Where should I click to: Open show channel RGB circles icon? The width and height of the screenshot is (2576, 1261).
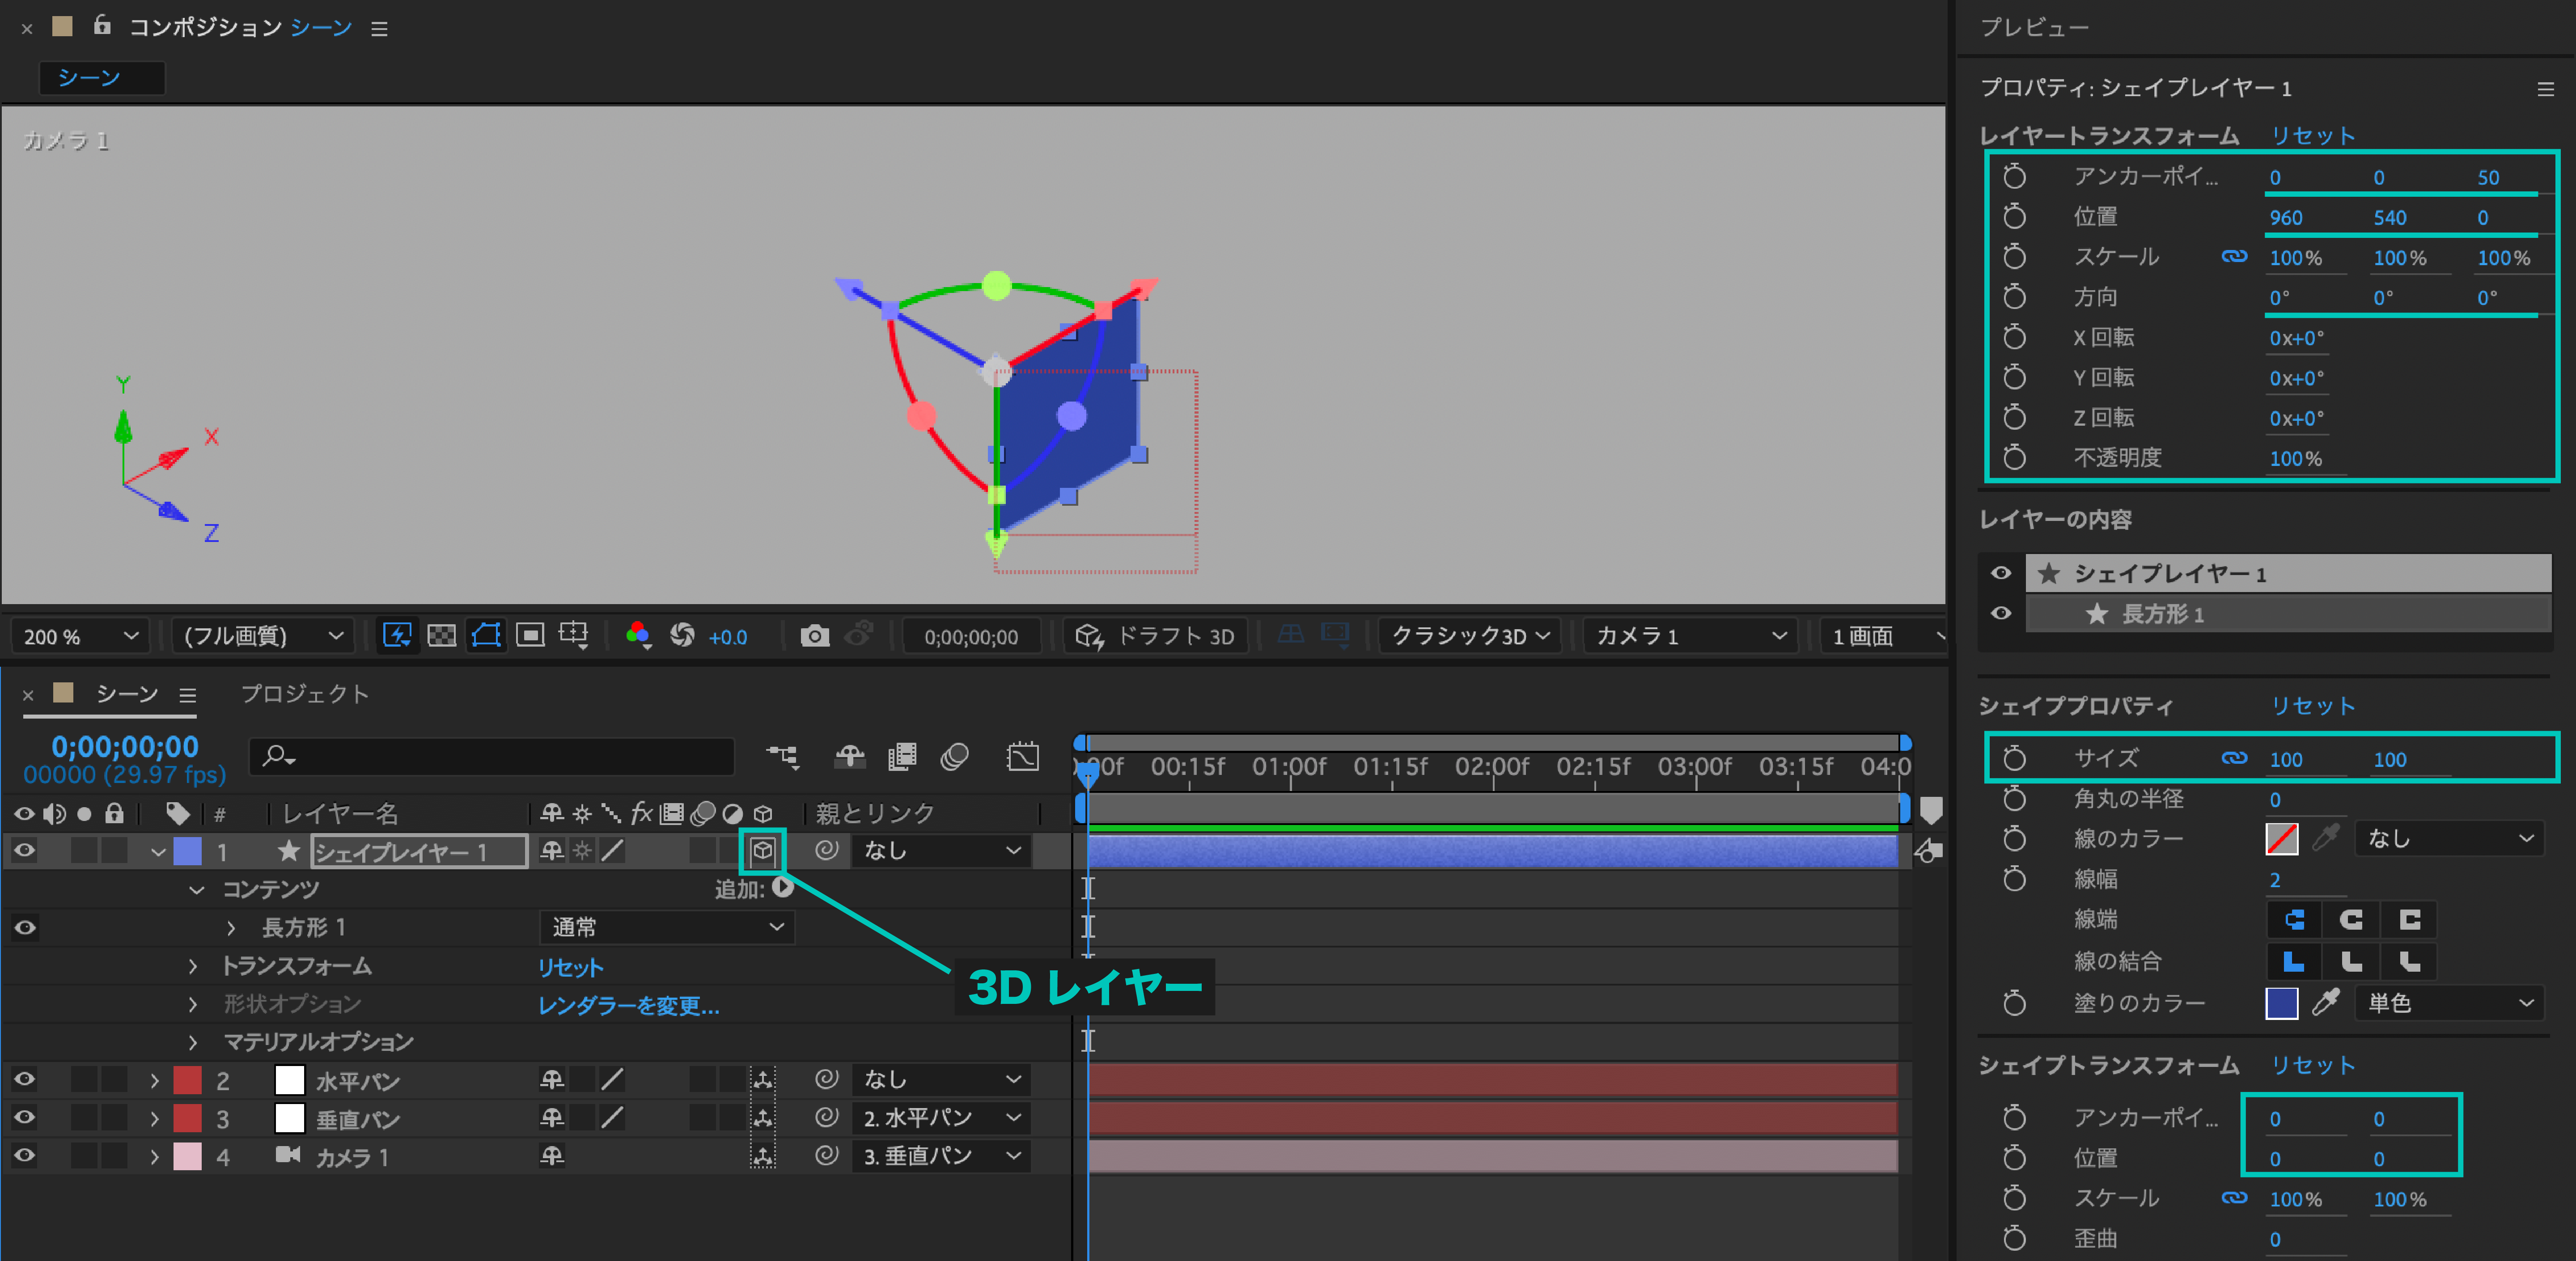638,635
